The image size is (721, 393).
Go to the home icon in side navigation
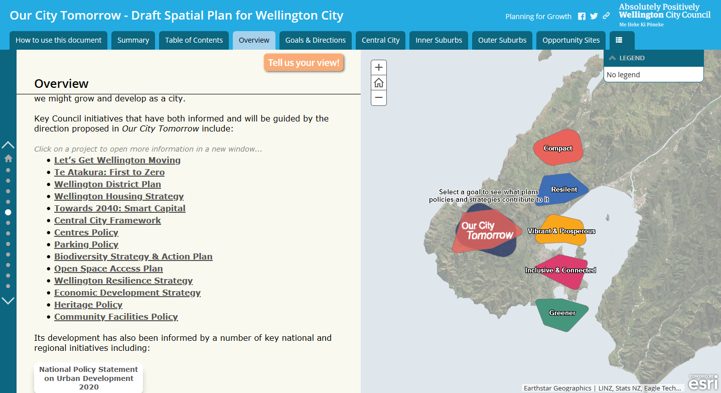click(x=9, y=159)
